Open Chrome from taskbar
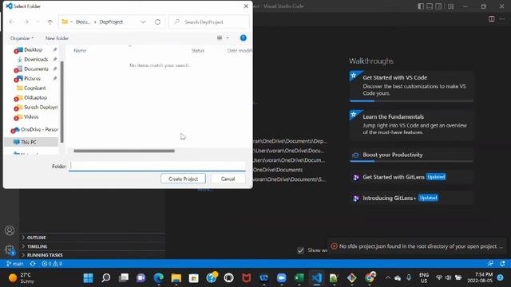 pos(370,278)
